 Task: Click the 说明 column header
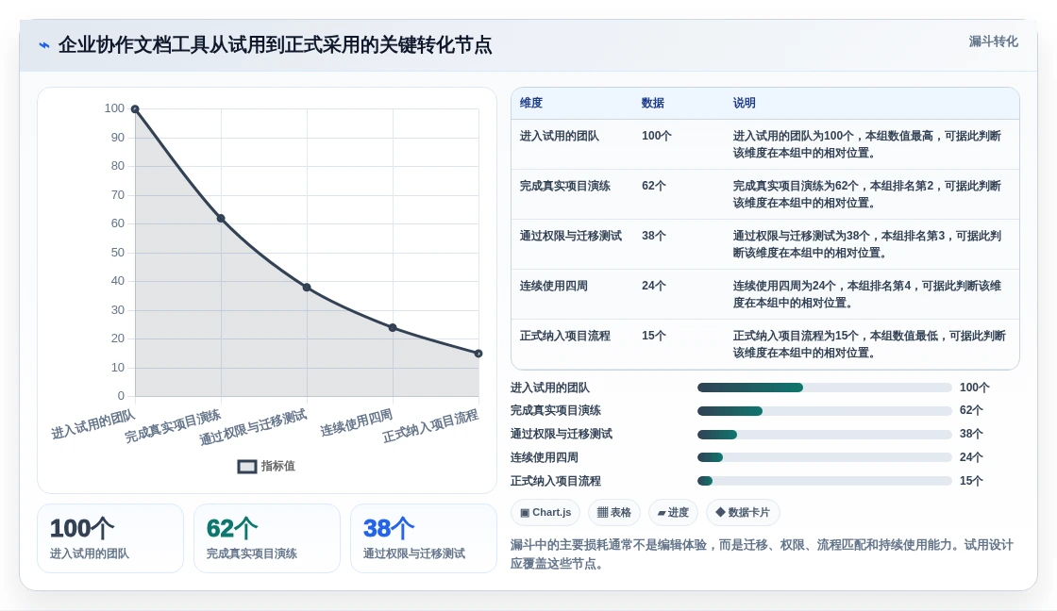[x=745, y=103]
